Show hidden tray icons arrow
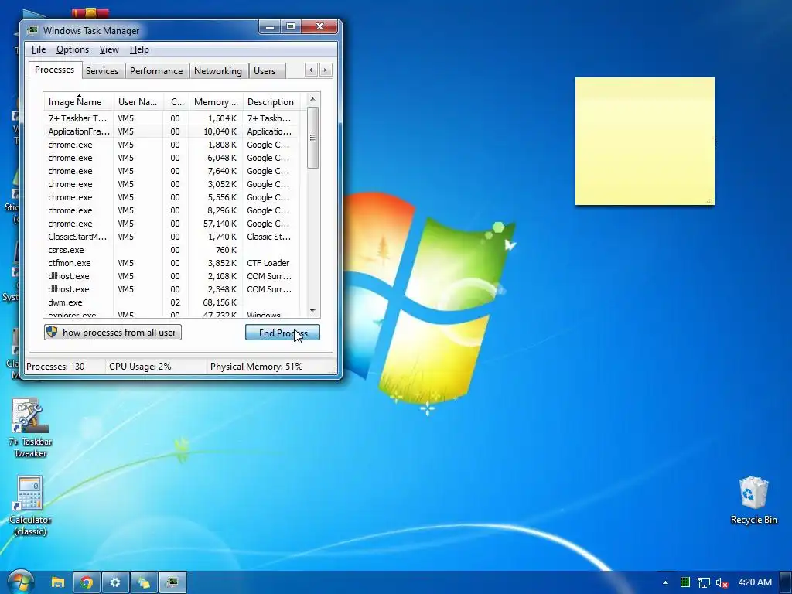The width and height of the screenshot is (792, 594). pyautogui.click(x=665, y=582)
